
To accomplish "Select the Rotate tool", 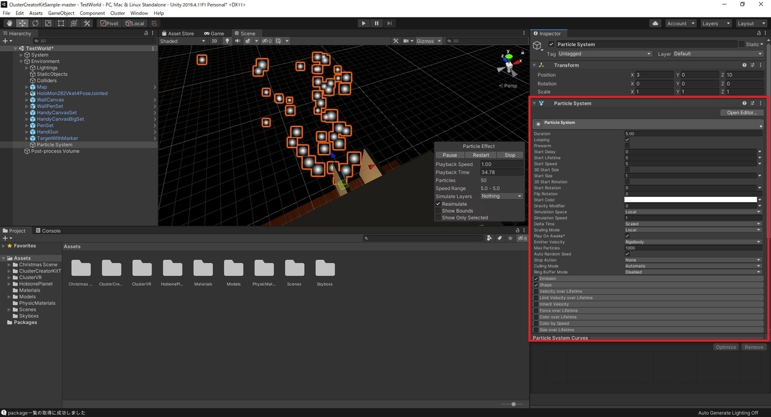I will coord(35,24).
